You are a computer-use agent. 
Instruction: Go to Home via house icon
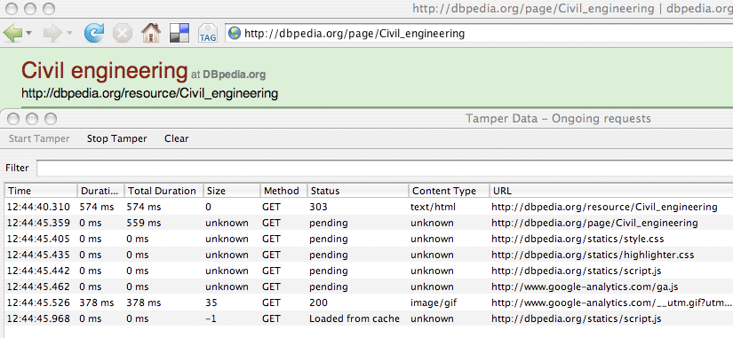[150, 33]
